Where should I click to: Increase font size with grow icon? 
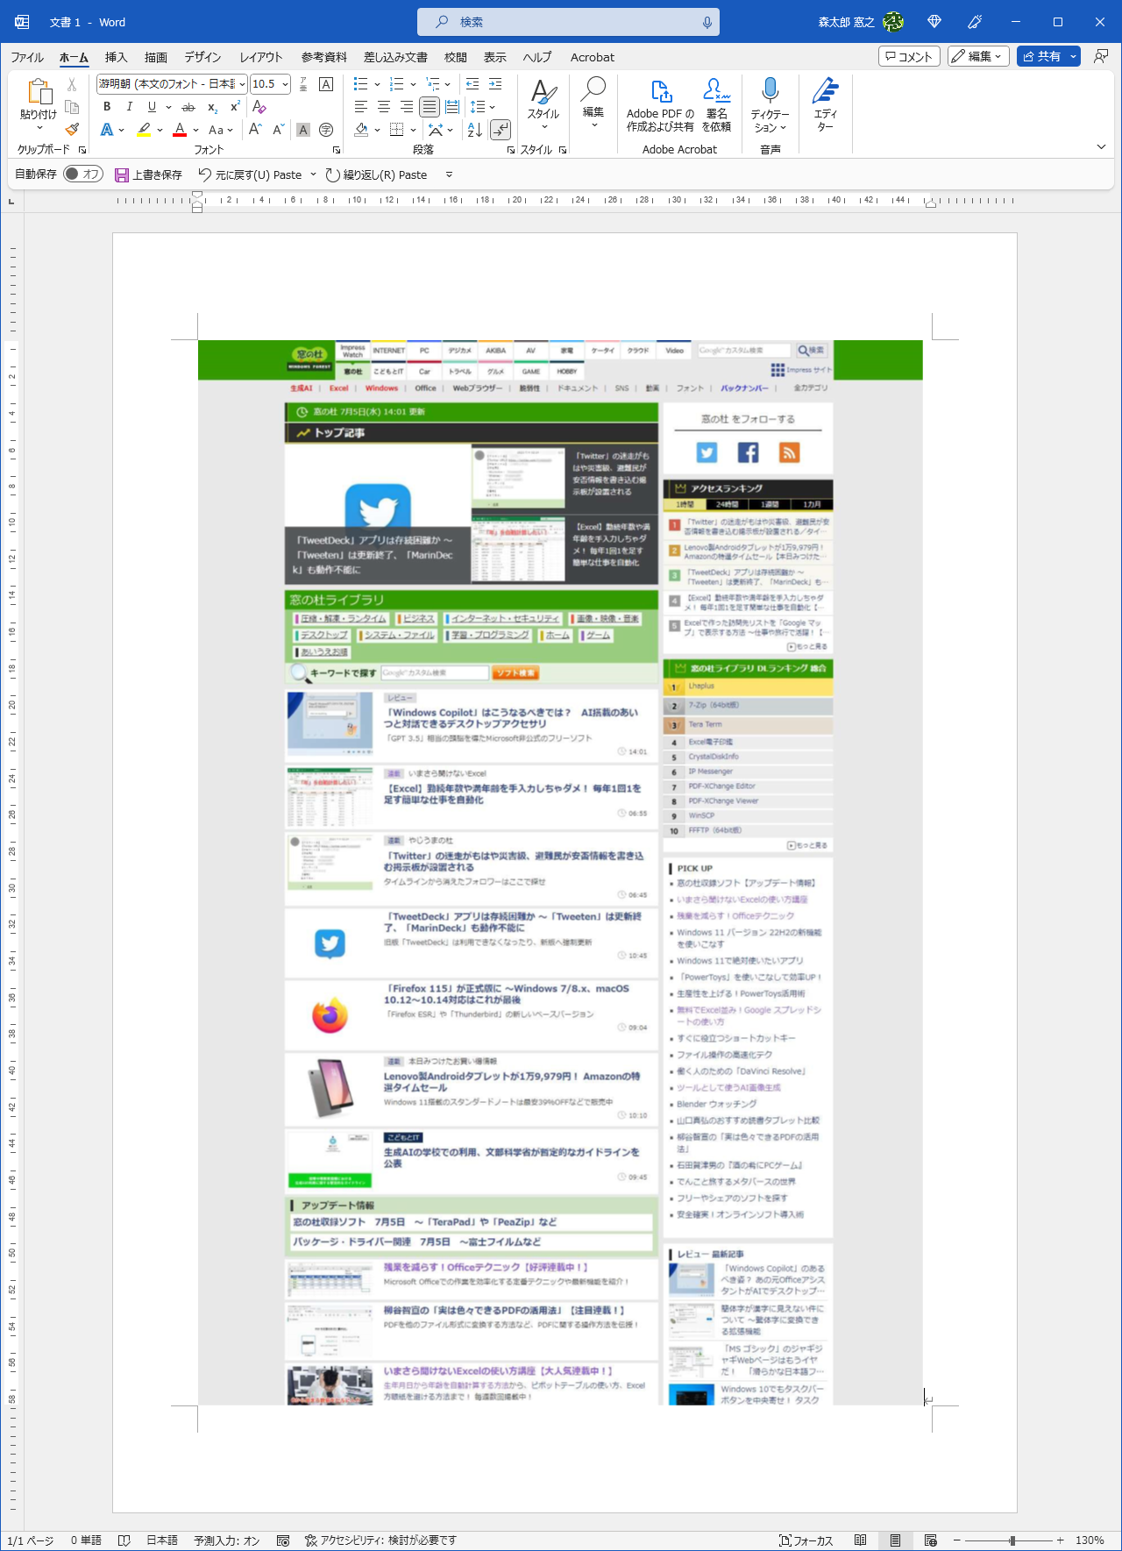(255, 130)
